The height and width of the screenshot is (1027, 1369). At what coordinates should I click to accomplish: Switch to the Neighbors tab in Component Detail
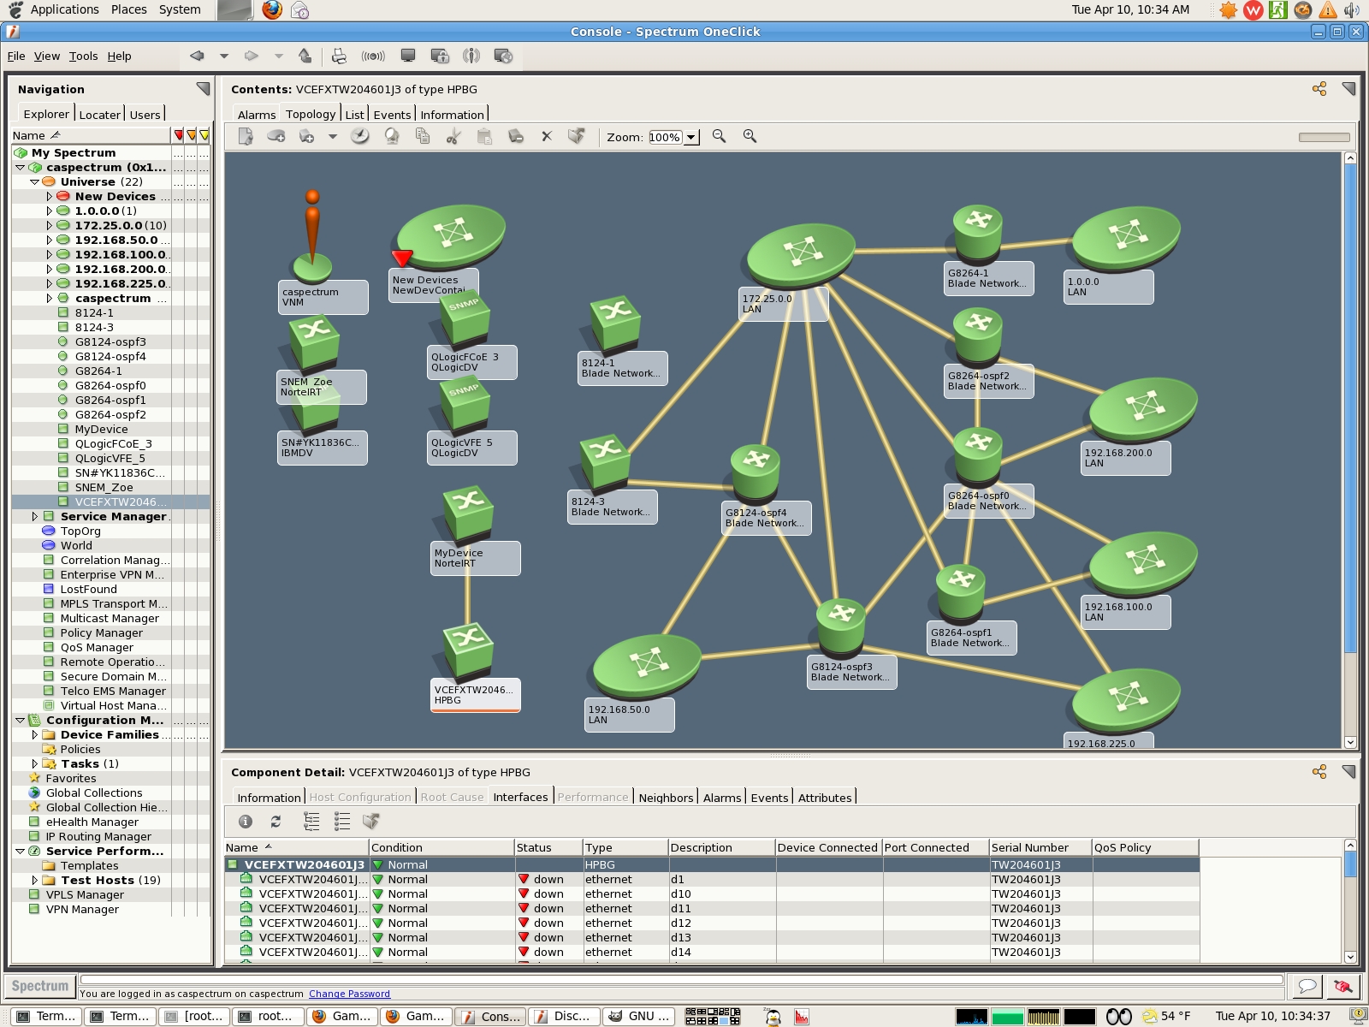(x=667, y=797)
